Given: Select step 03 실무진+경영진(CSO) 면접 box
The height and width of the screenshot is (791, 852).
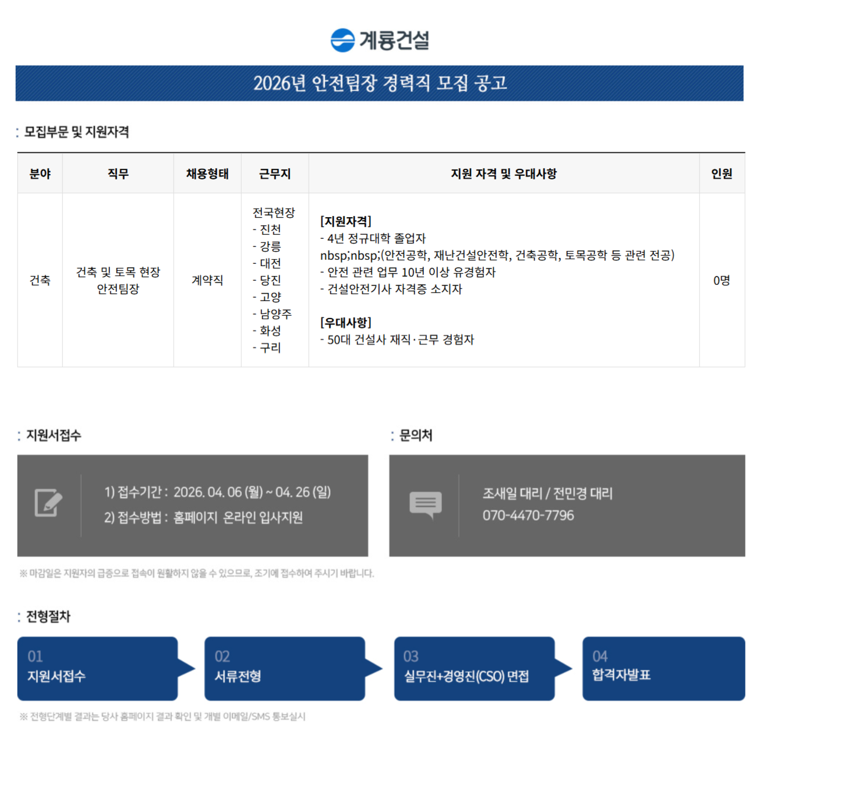Looking at the screenshot, I should click(474, 668).
